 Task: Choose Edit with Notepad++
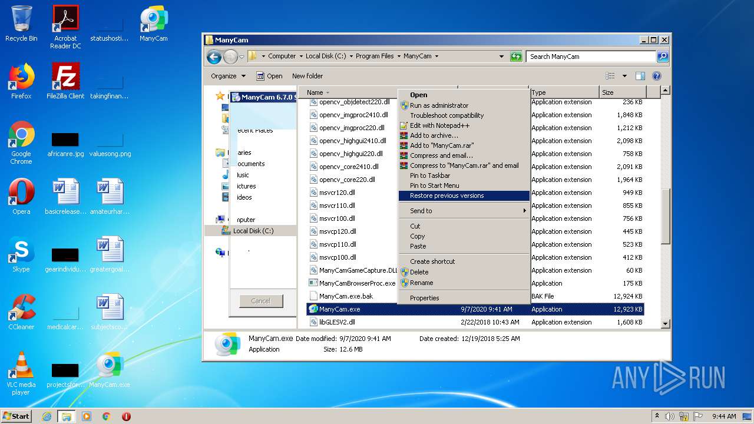pyautogui.click(x=464, y=125)
